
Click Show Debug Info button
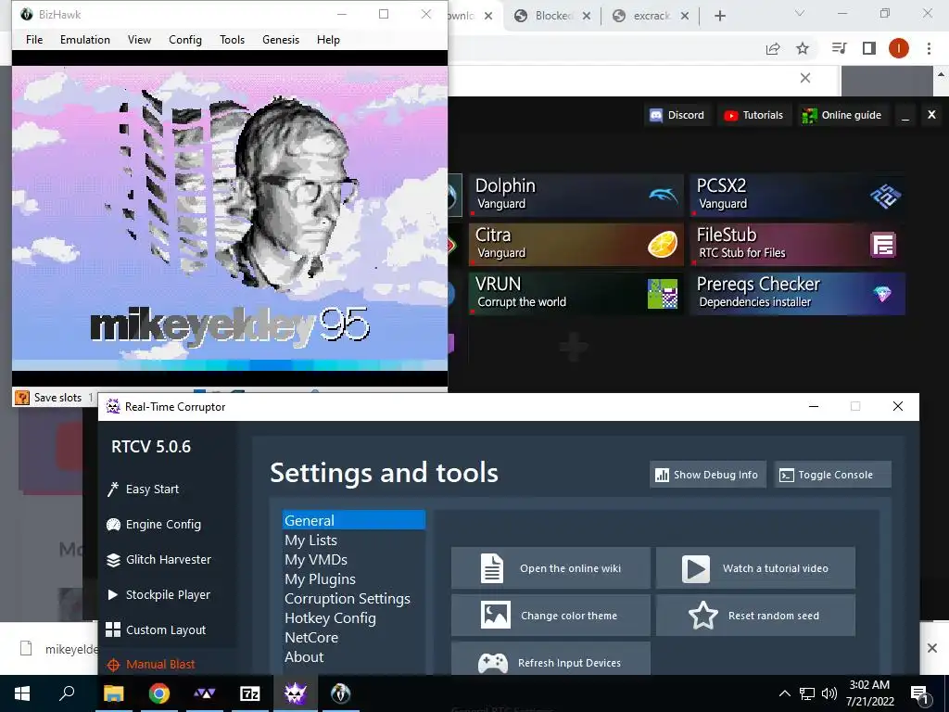click(707, 475)
